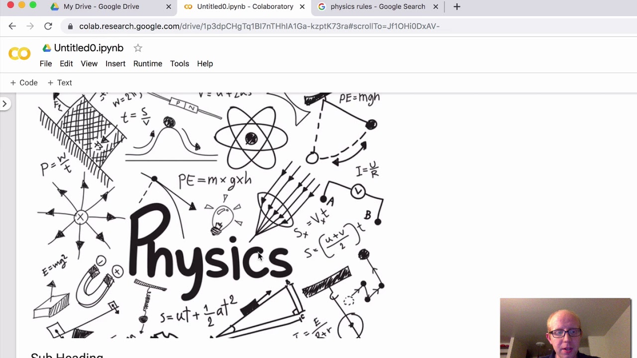
Task: Open the Runtime menu
Action: 148,64
